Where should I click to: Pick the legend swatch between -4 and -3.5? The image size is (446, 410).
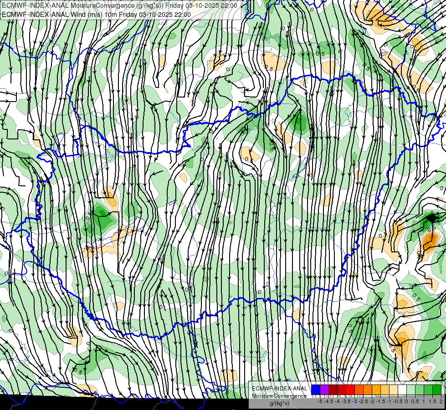point(342,389)
